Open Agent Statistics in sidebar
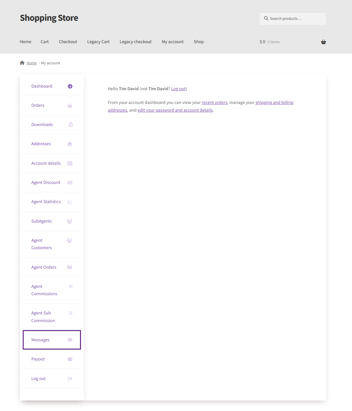352x411 pixels. [46, 202]
